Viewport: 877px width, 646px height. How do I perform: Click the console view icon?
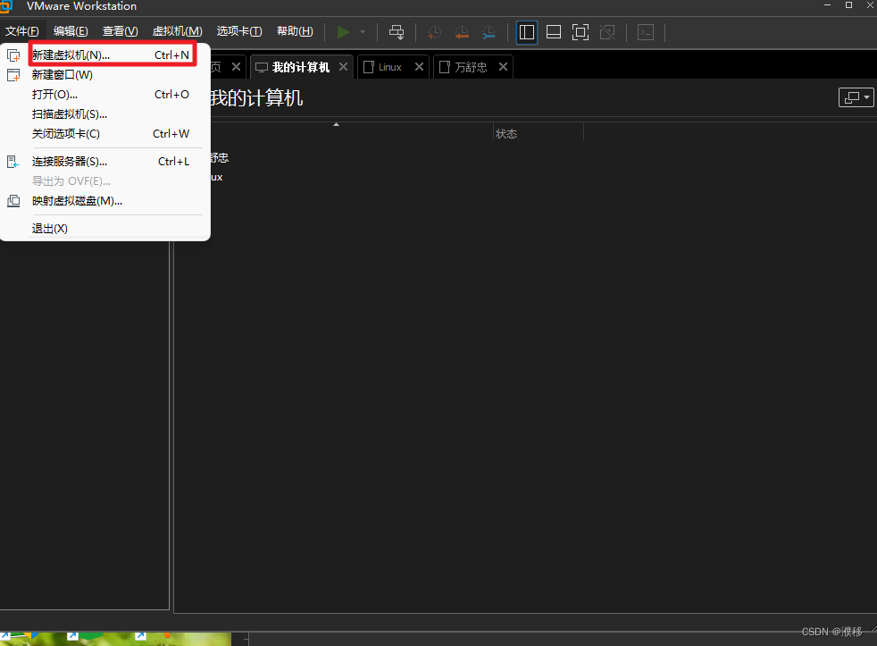tap(646, 32)
